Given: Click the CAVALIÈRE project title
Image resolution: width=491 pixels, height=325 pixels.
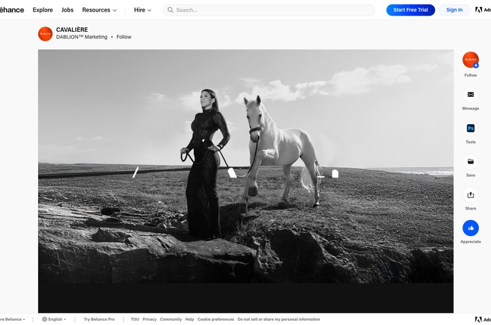Looking at the screenshot, I should [x=72, y=30].
